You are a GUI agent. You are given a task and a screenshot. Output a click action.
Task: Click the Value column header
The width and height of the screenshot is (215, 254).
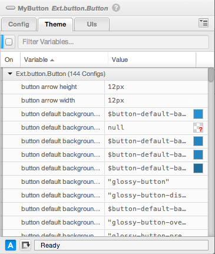[x=152, y=60]
